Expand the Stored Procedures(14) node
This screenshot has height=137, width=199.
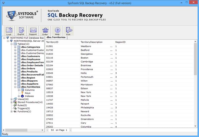point(12,102)
